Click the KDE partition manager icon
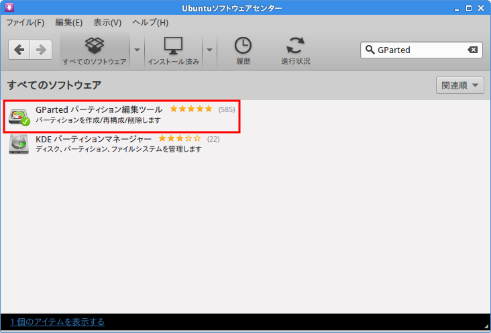Image resolution: width=491 pixels, height=333 pixels. 19,144
